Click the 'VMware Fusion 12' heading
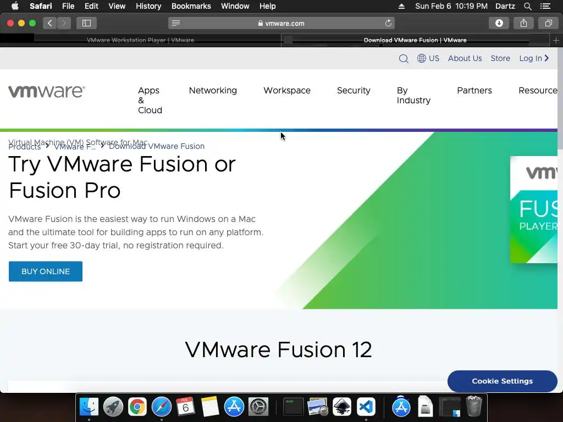The height and width of the screenshot is (422, 563). [x=279, y=349]
